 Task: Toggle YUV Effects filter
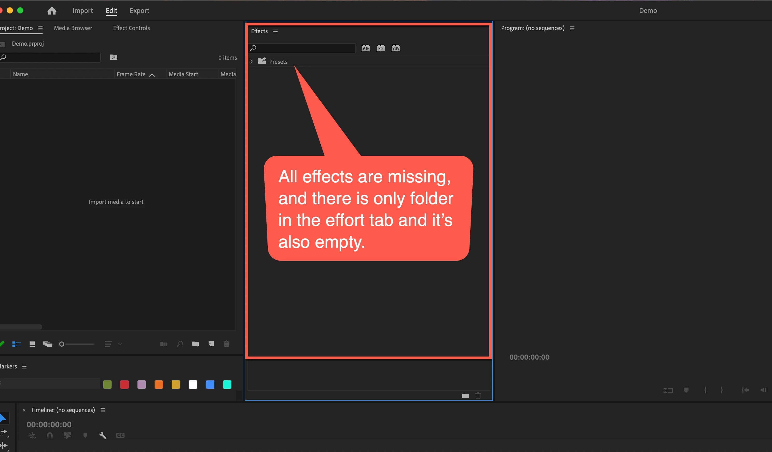point(396,48)
